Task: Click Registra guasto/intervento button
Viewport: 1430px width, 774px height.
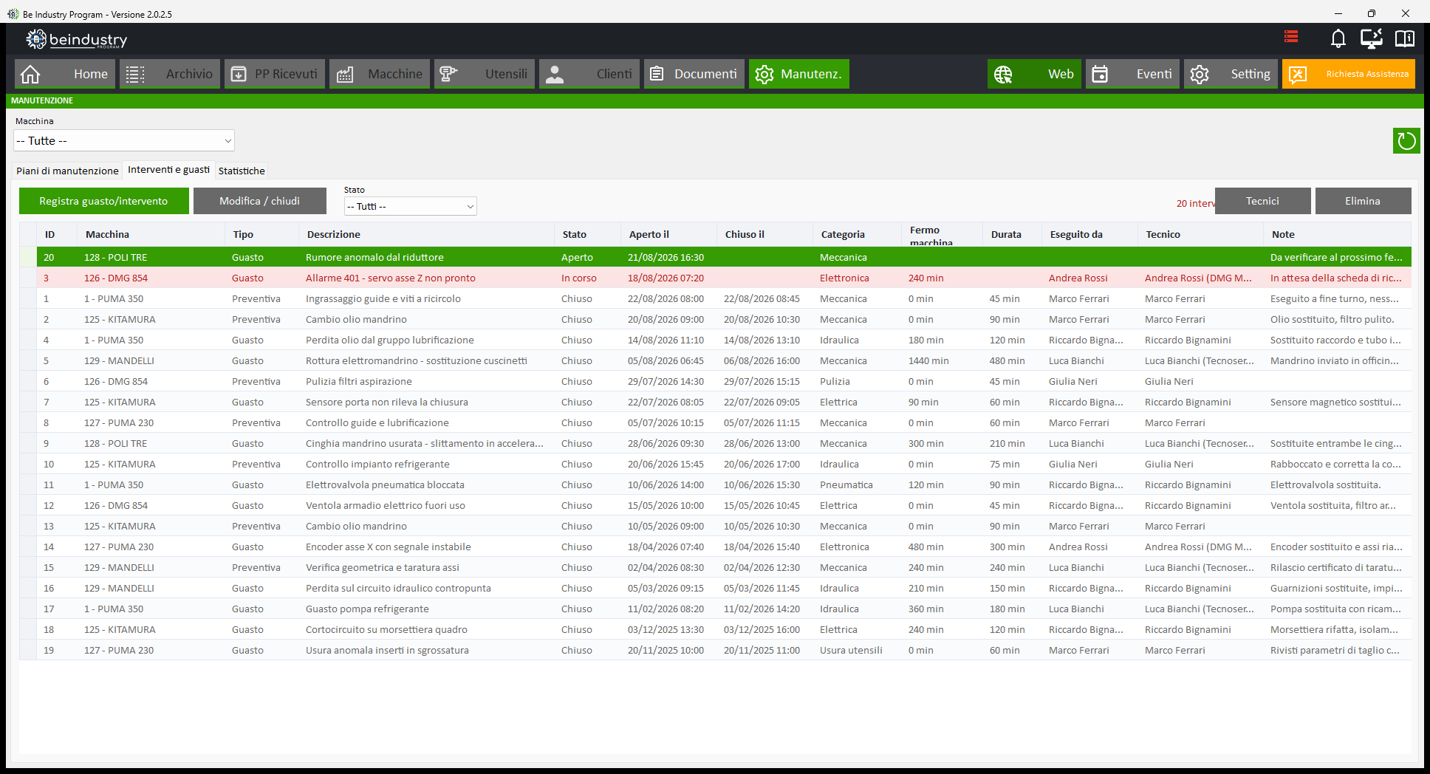Action: 103,201
